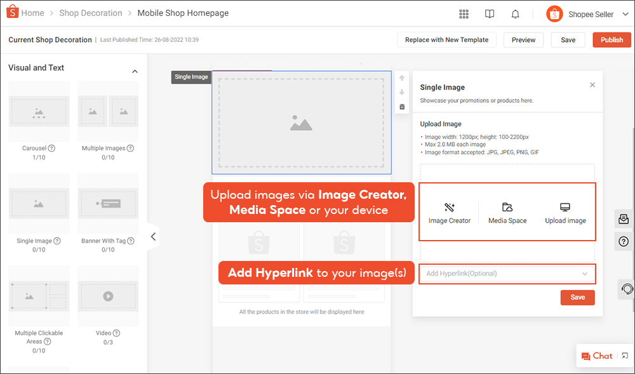Select the Video component thumbnail
The height and width of the screenshot is (374, 635).
click(108, 296)
